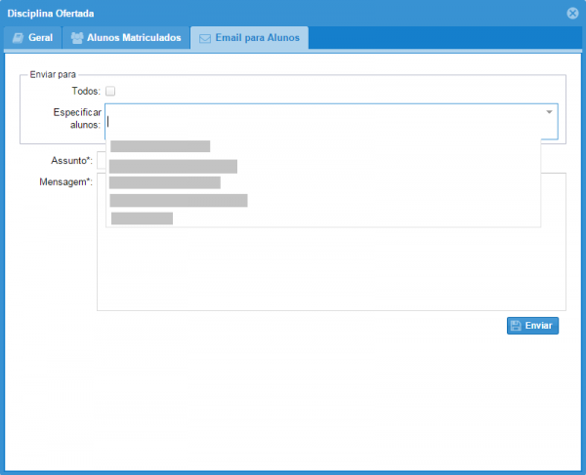This screenshot has width=586, height=475.
Task: Close the Disciplina Ofertada dialog
Action: pos(572,13)
